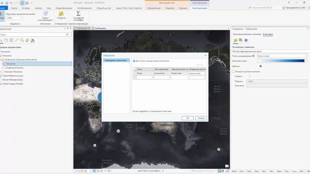Click the help question mark in title bar
Screen dimensions: 310x174
(289, 2)
